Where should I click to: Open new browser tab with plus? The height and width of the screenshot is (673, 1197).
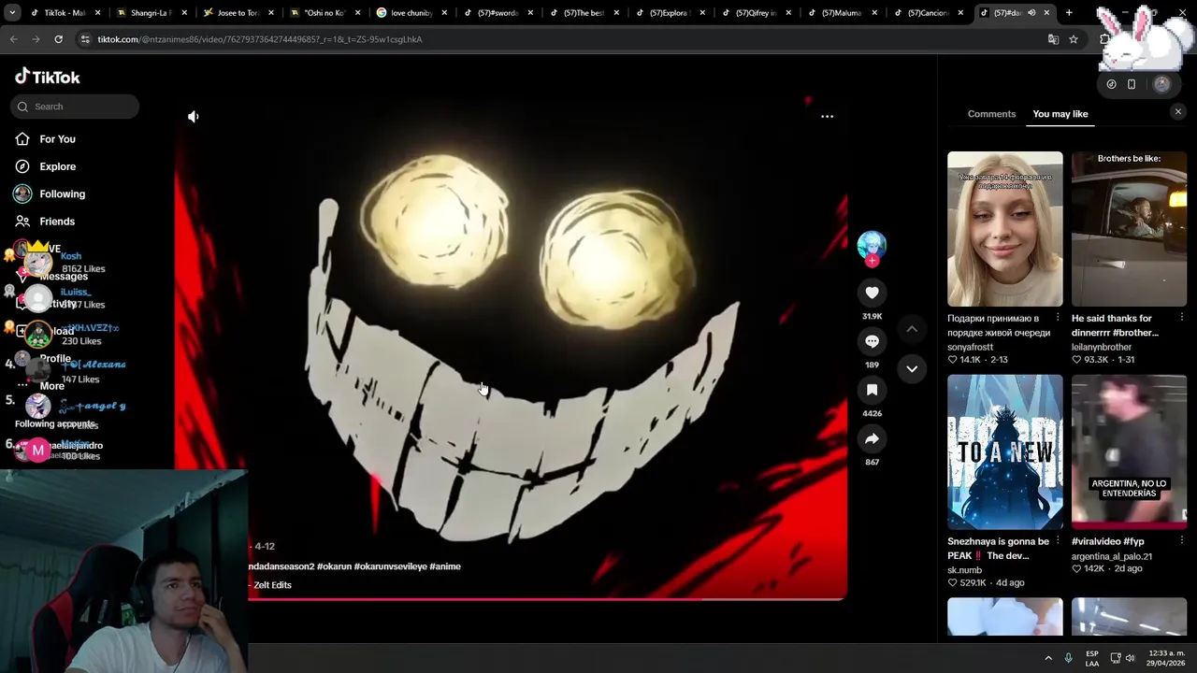1069,13
